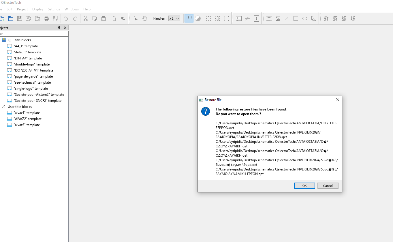The height and width of the screenshot is (242, 393).
Task: Open an existing project with folder icon
Action: click(10, 18)
